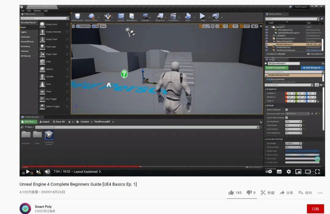Open the player settings gear
The width and height of the screenshot is (330, 214).
(289, 172)
